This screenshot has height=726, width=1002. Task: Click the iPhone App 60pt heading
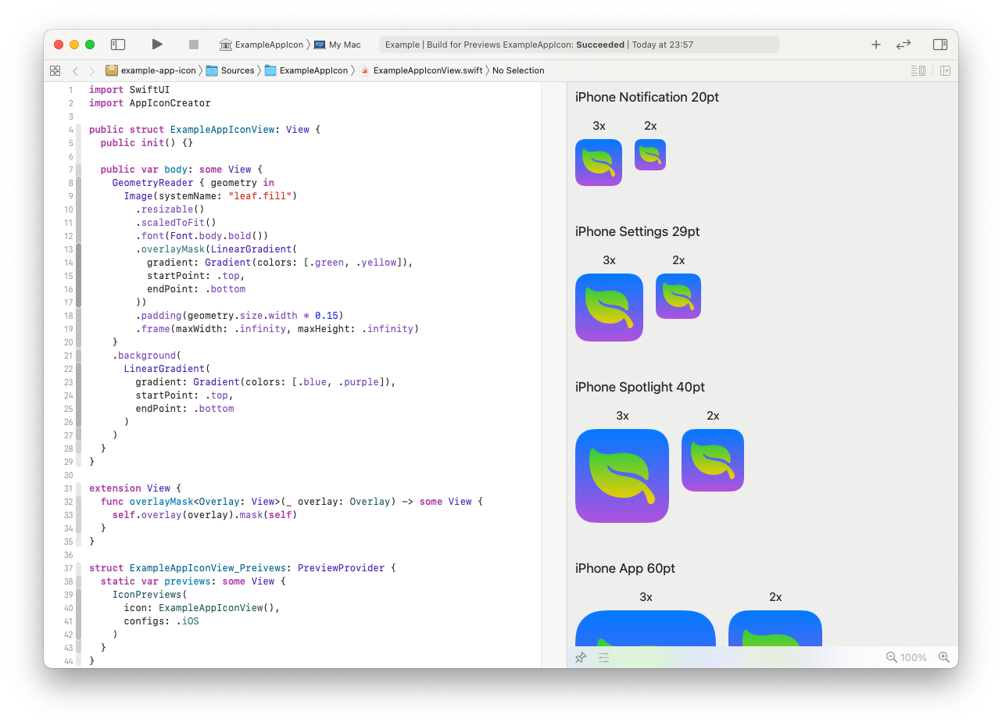tap(625, 569)
